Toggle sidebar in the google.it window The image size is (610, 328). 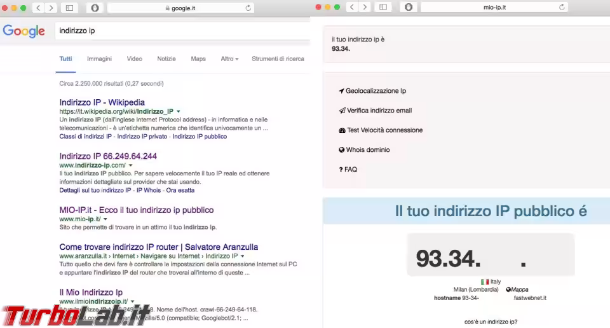tap(70, 8)
